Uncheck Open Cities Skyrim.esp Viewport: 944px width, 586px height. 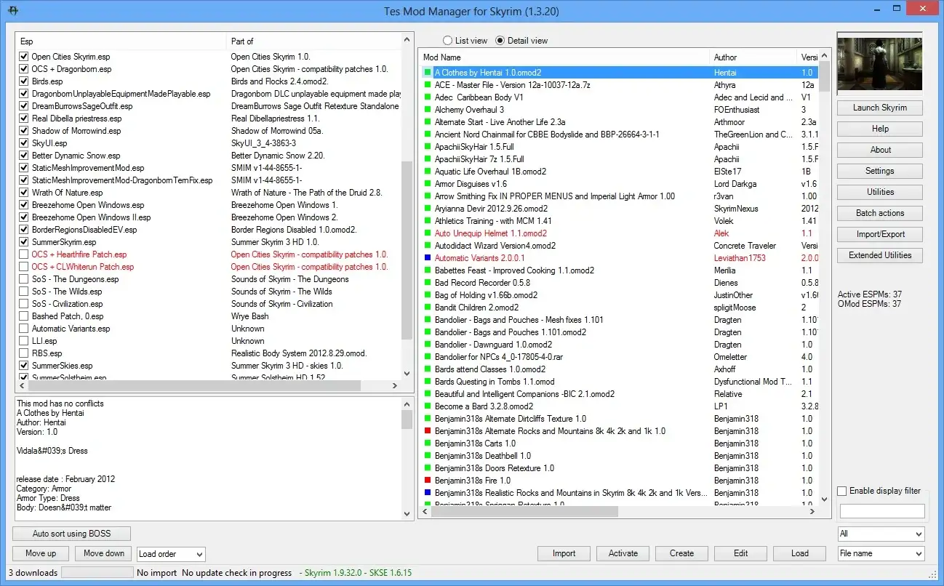(x=24, y=56)
